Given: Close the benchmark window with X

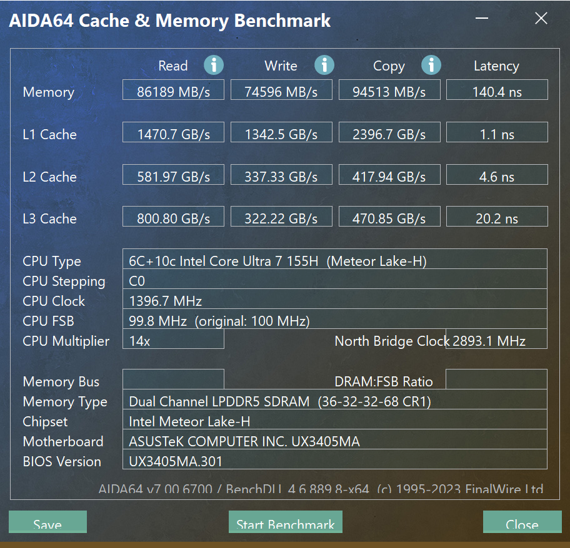Looking at the screenshot, I should pyautogui.click(x=541, y=19).
